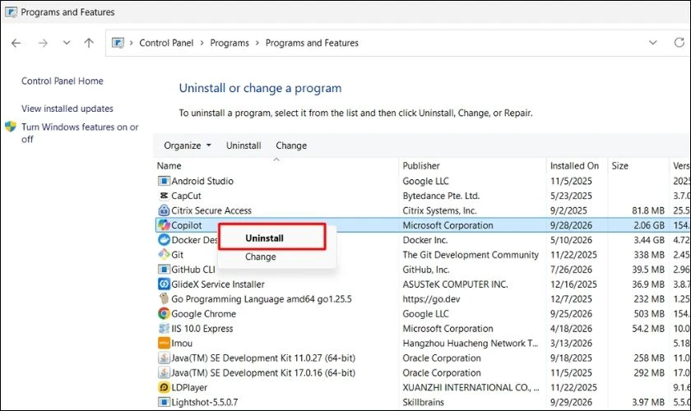Screen dimensions: 691x411
Task: Click Hangzhou Huacheng Network publisher cell
Action: point(471,343)
